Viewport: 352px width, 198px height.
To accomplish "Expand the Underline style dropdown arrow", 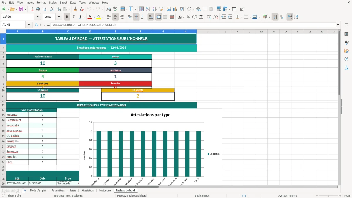I will (x=84, y=17).
